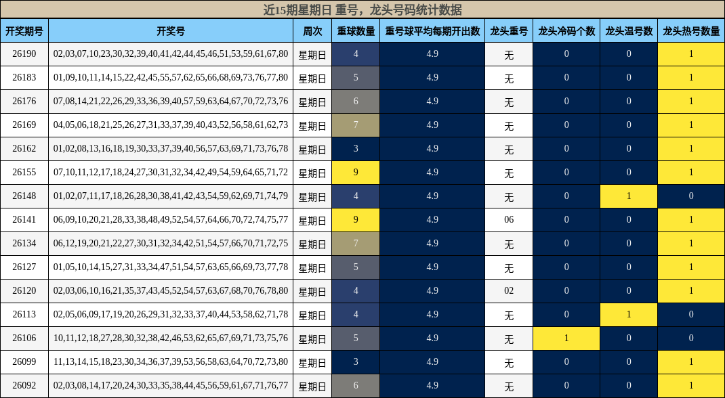
Task: Click the numbers starting 11,13,14,15,18 for period 26099
Action: coord(171,362)
